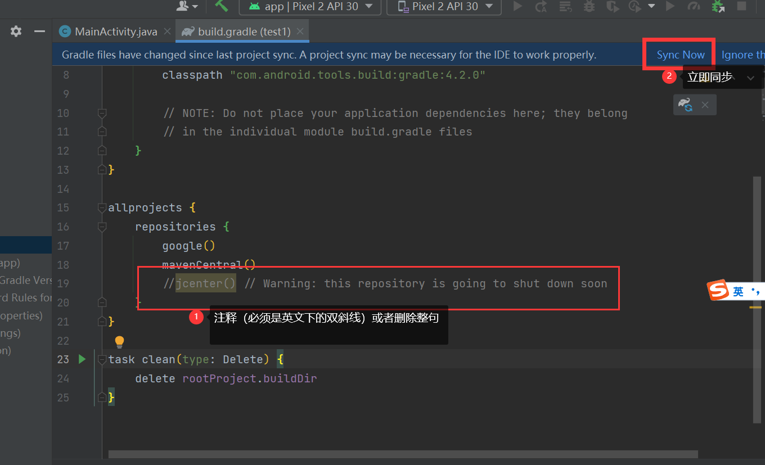
Task: Run the app with the green play icon
Action: (517, 7)
